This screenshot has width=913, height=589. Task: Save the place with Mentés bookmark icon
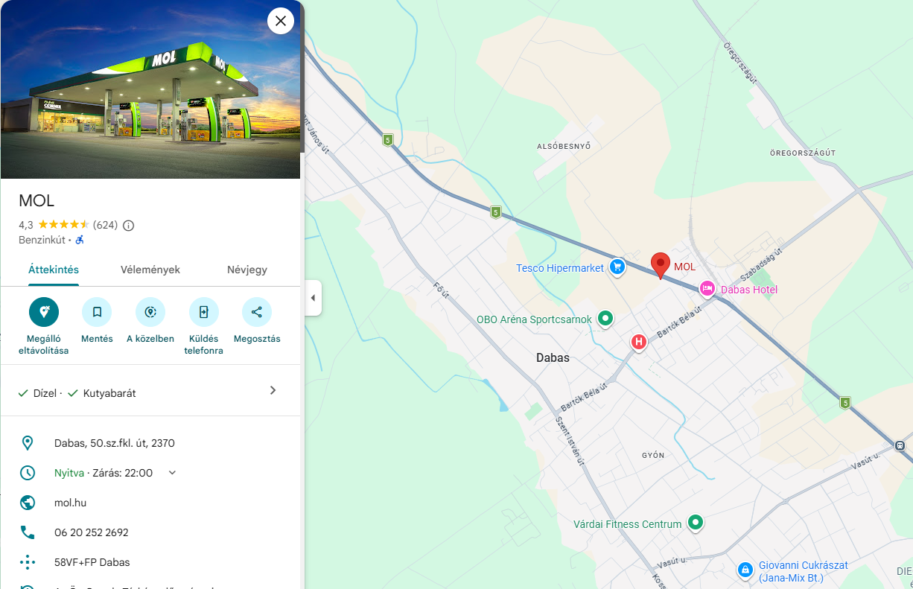pyautogui.click(x=97, y=312)
